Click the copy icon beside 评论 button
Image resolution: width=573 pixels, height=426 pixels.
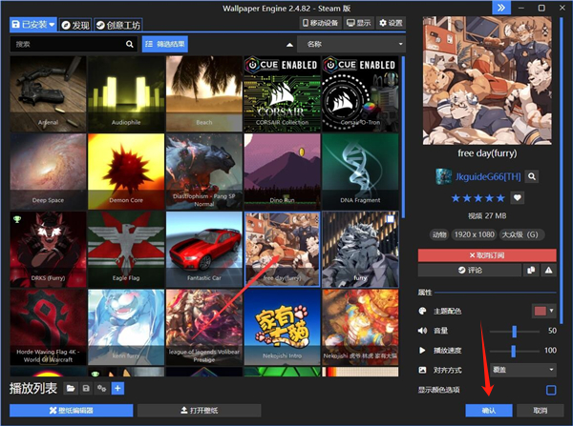coord(532,271)
